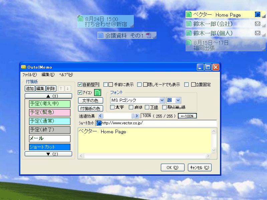267x200 pixels.
Task: Click the move-up arrow in 付箋紙 panel
Action: [x=61, y=88]
